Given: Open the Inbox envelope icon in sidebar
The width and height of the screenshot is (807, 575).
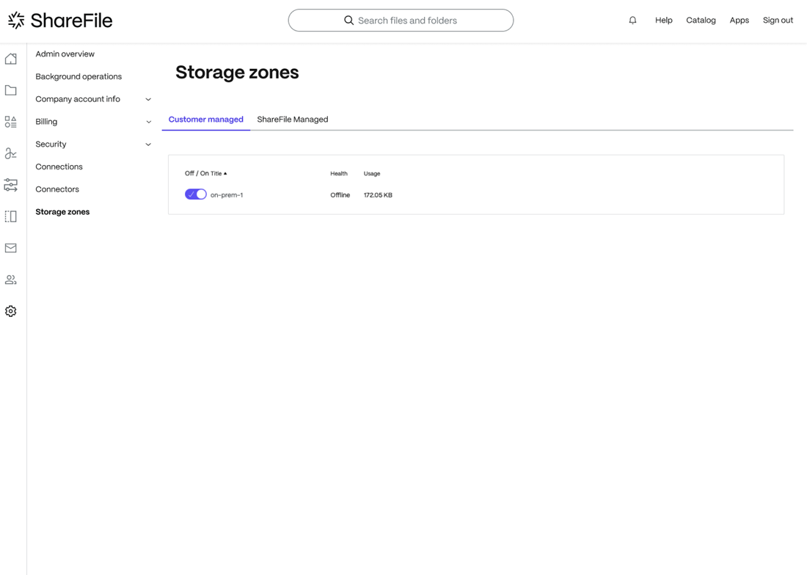Looking at the screenshot, I should pyautogui.click(x=11, y=248).
